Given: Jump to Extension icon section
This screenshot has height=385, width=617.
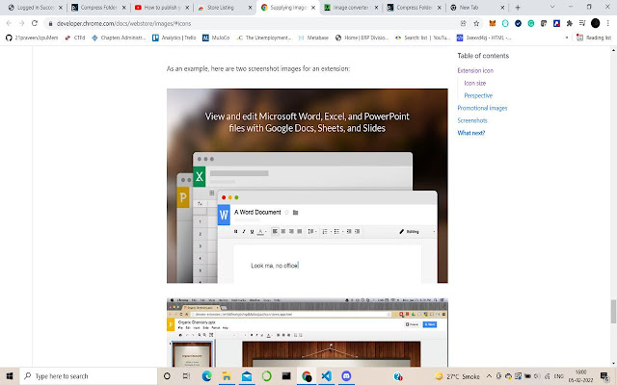Looking at the screenshot, I should click(475, 70).
